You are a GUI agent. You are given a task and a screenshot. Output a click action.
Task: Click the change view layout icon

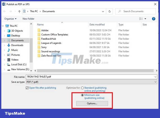[x=141, y=19]
